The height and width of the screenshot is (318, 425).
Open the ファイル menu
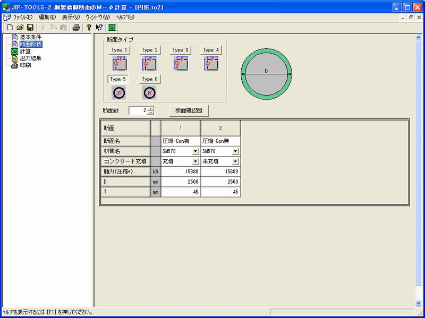pyautogui.click(x=22, y=17)
